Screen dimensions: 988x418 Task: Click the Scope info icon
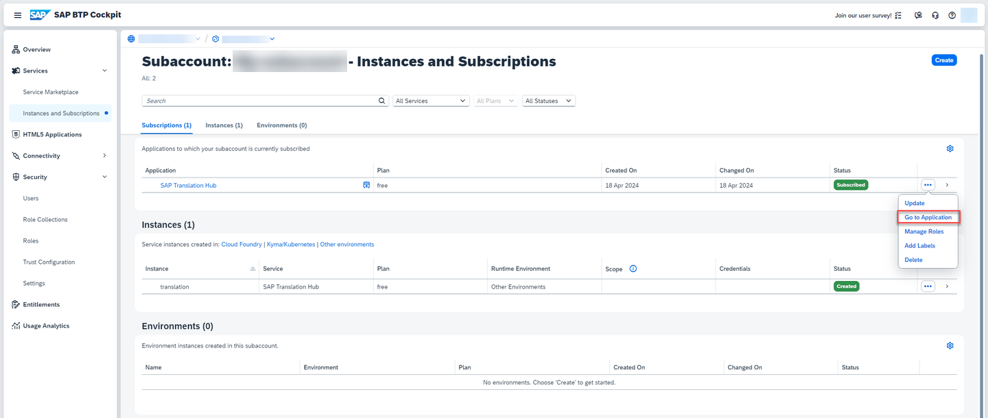click(633, 269)
